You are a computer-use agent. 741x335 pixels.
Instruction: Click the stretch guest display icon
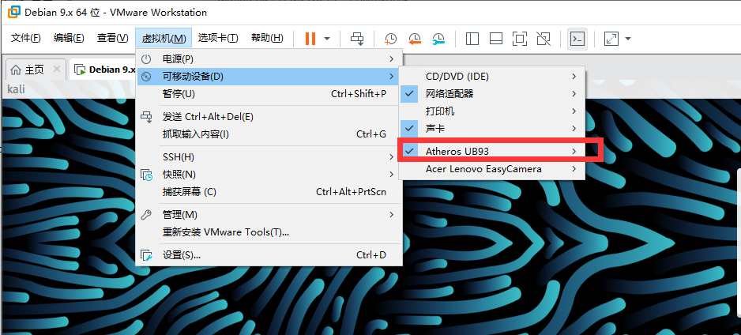pyautogui.click(x=611, y=39)
